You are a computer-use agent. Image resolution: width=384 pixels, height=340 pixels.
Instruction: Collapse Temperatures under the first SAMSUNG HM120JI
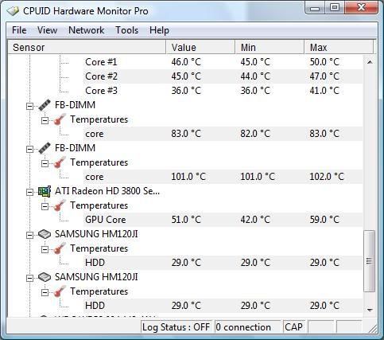tap(45, 249)
